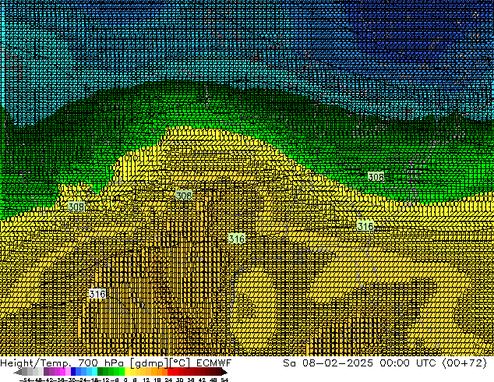This screenshot has width=494, height=382.
Task: Select the cyan legend swatch
Action: click(x=94, y=371)
